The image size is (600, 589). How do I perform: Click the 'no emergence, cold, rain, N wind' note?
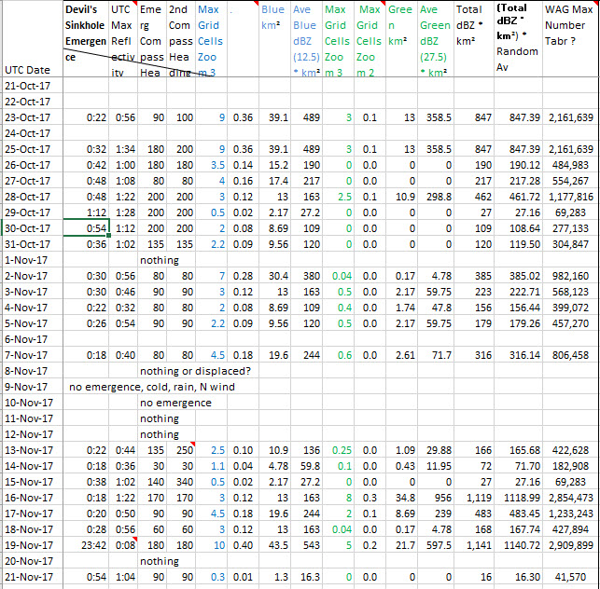click(152, 387)
